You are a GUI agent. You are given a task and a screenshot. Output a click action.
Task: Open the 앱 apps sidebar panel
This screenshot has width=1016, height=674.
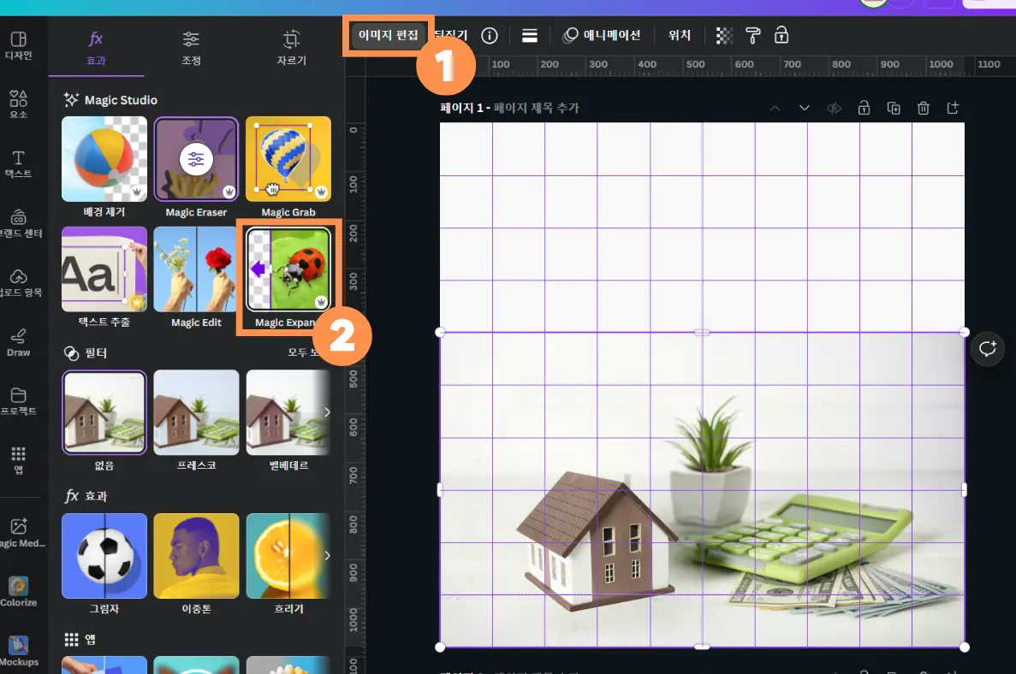[18, 460]
